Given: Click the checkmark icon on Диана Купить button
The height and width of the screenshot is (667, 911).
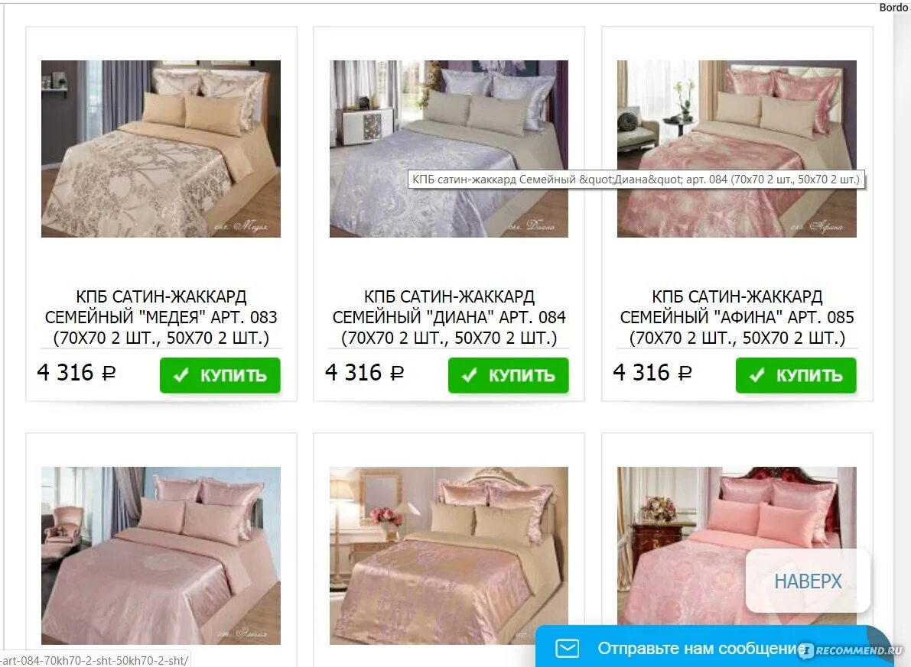Looking at the screenshot, I should (x=470, y=376).
